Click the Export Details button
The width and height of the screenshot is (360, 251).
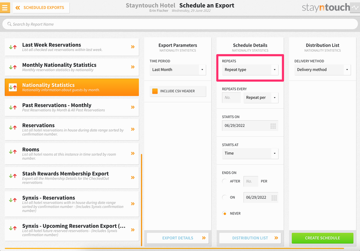coord(178,238)
